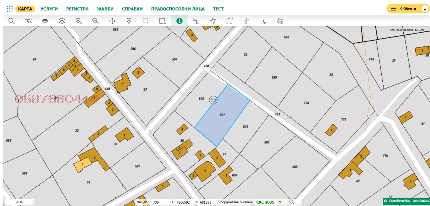Click the OpenStreetMap contributors link

(409, 201)
